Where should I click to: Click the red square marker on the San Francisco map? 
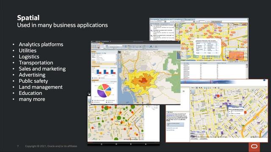tap(218, 96)
